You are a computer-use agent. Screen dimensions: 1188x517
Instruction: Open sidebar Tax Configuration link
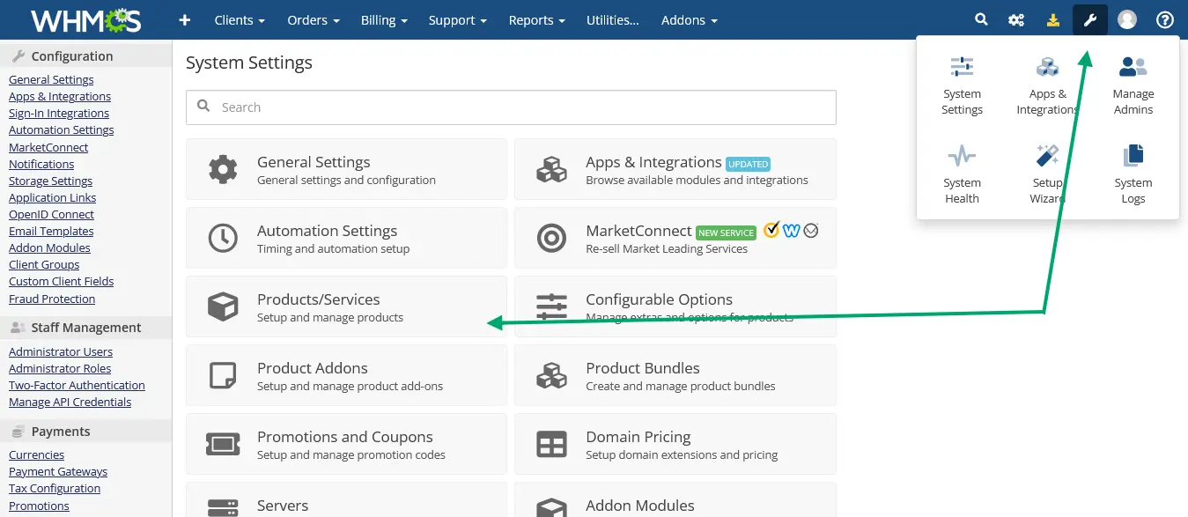pos(55,489)
